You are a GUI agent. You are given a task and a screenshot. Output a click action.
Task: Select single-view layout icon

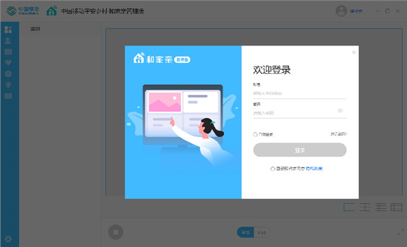tap(349, 207)
